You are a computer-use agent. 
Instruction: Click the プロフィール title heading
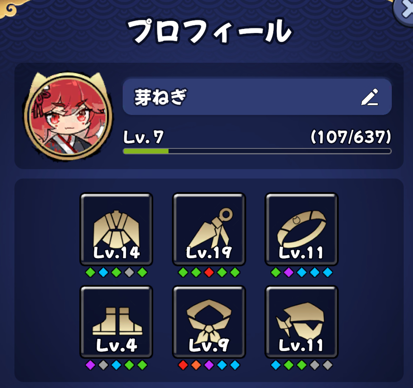(x=209, y=31)
